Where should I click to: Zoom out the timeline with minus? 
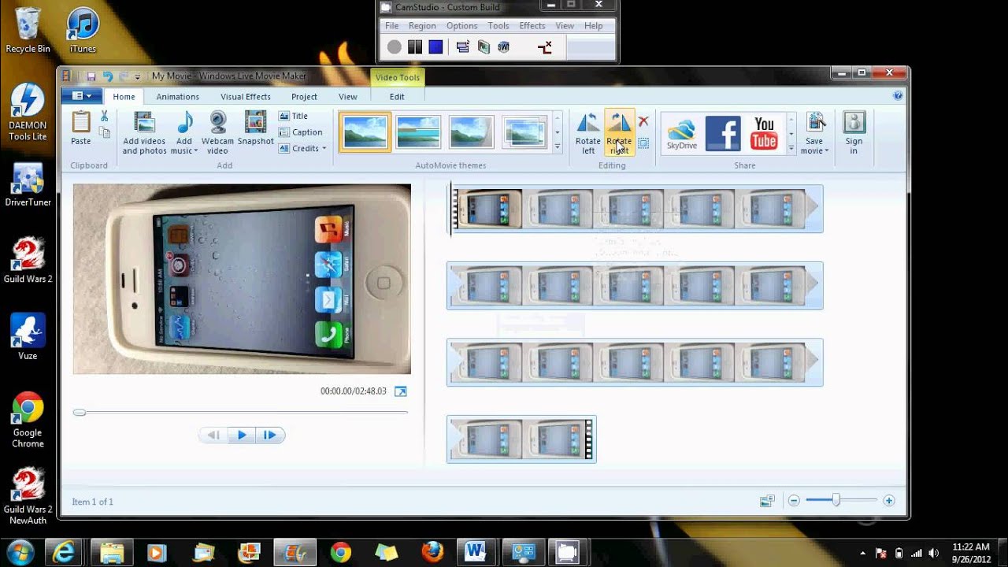[794, 501]
